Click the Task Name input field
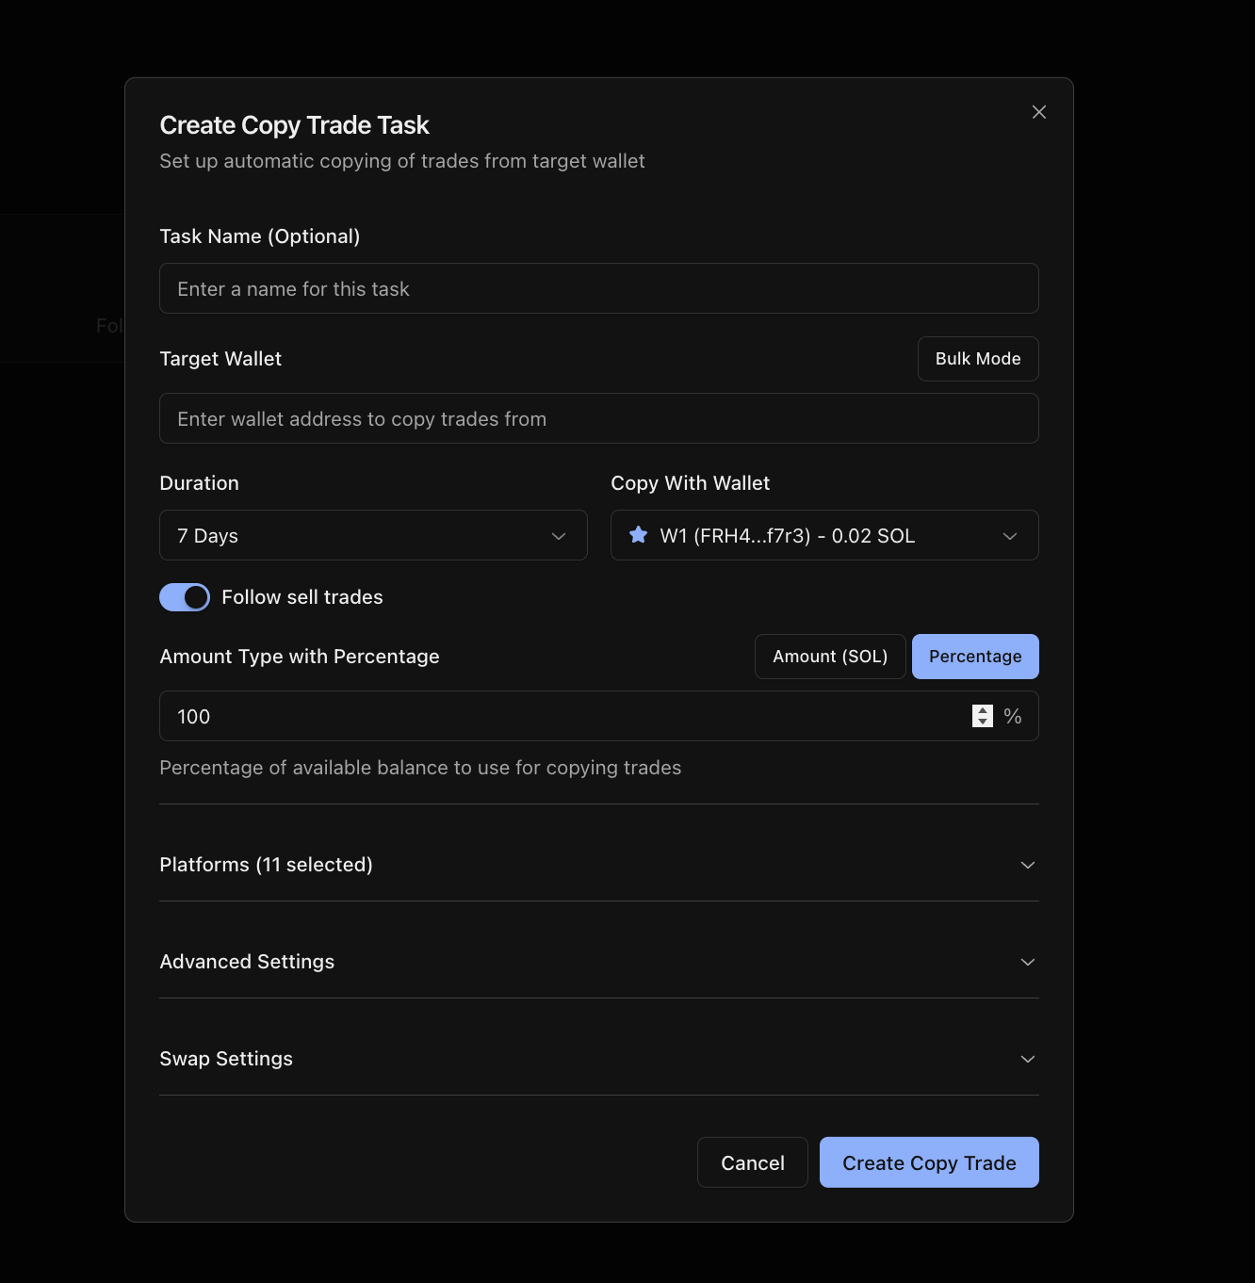The height and width of the screenshot is (1283, 1255). click(599, 288)
